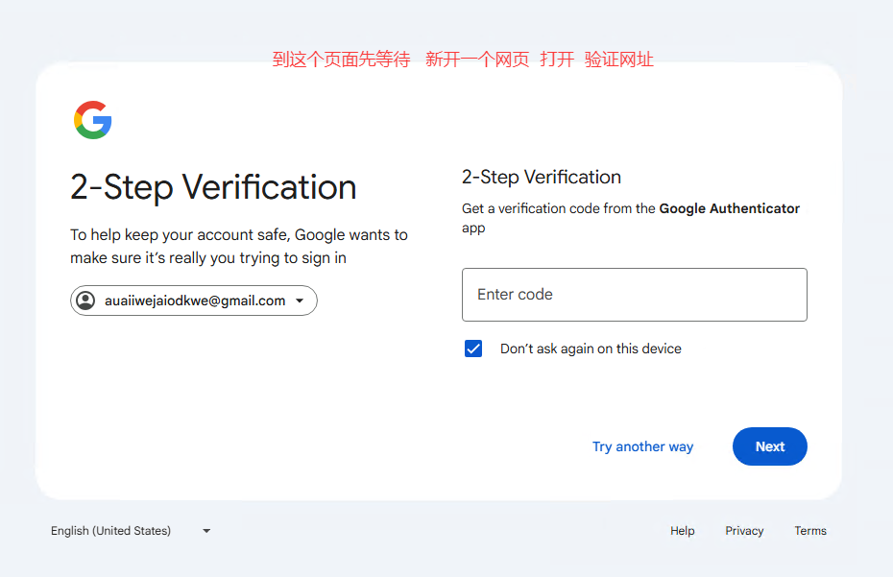Click the red Chinese instruction text
The height and width of the screenshot is (577, 893).
pos(463,60)
